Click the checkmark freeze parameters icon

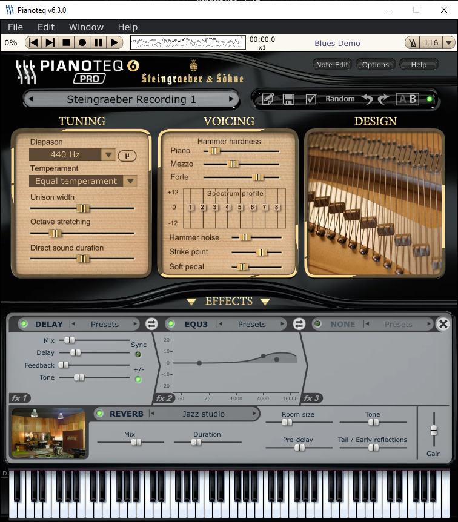[310, 99]
